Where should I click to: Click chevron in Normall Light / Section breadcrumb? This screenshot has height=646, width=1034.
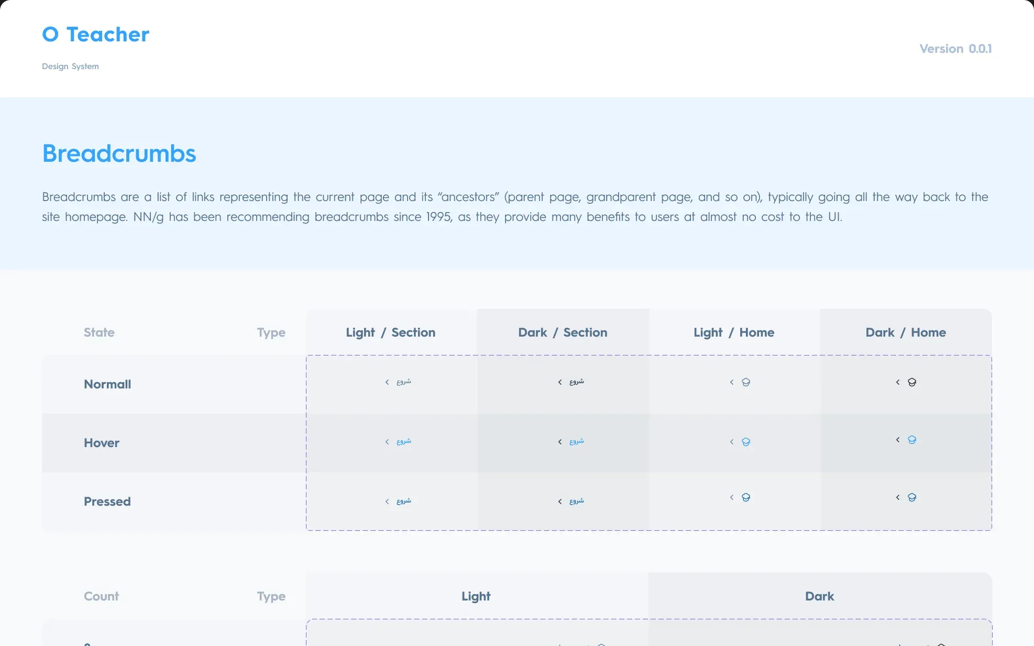point(387,382)
